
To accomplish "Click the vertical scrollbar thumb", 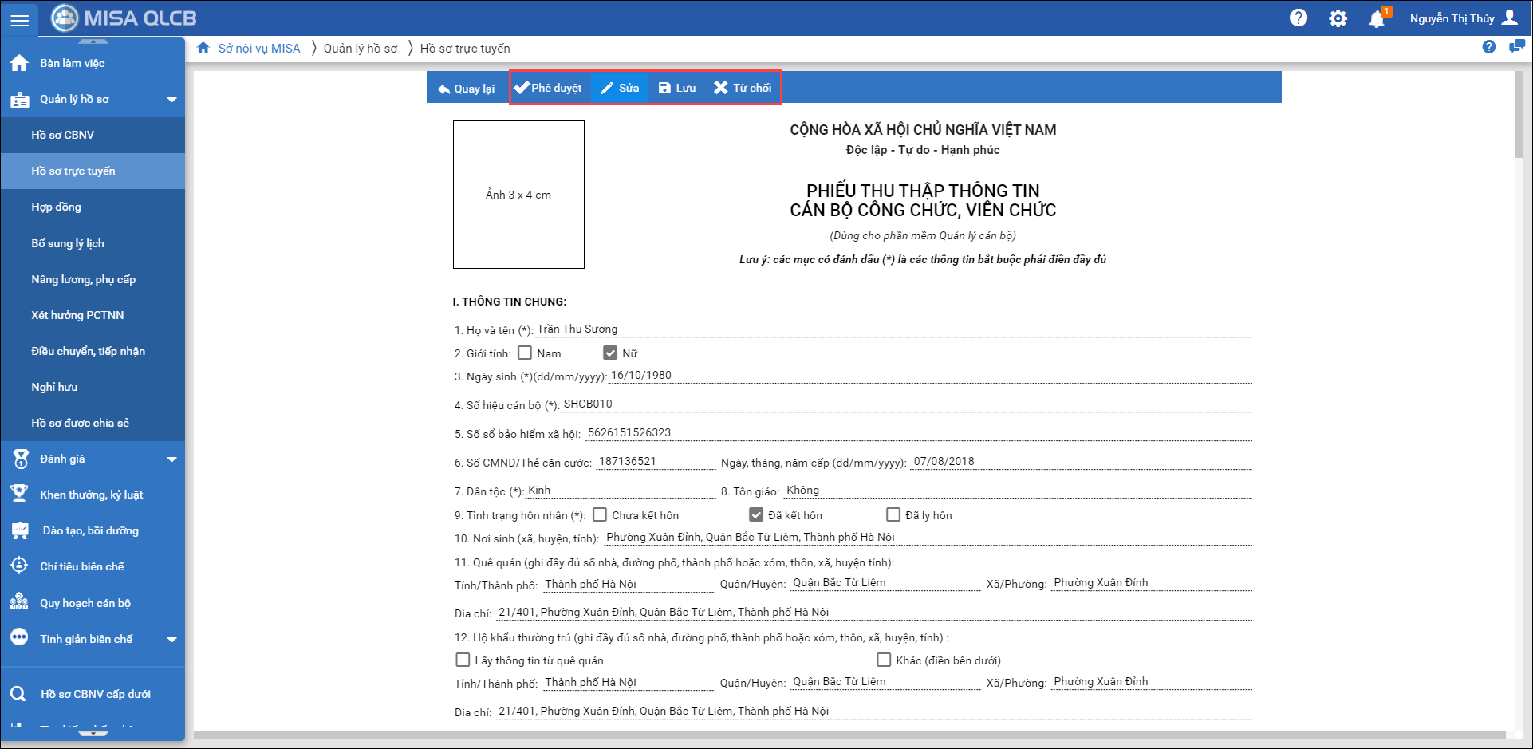I will tap(1519, 116).
